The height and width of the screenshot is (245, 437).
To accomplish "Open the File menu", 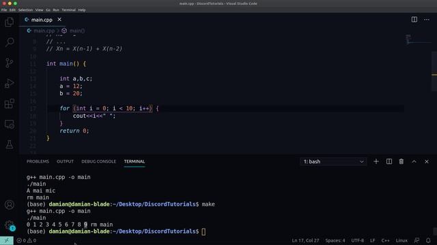I will (4, 10).
